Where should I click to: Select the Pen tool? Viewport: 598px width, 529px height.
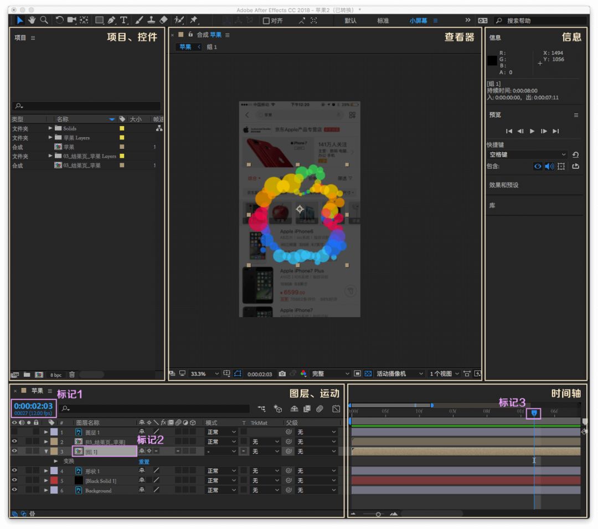[x=111, y=20]
